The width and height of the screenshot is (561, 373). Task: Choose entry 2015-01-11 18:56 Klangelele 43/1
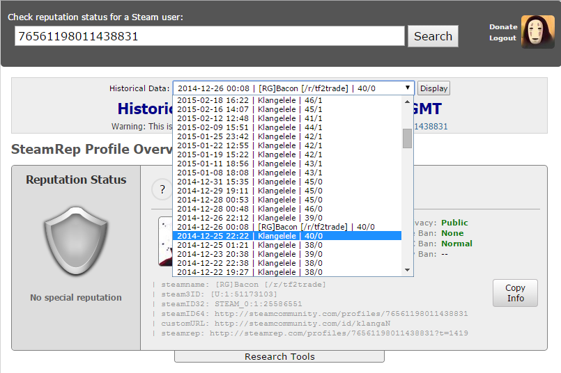pyautogui.click(x=287, y=164)
